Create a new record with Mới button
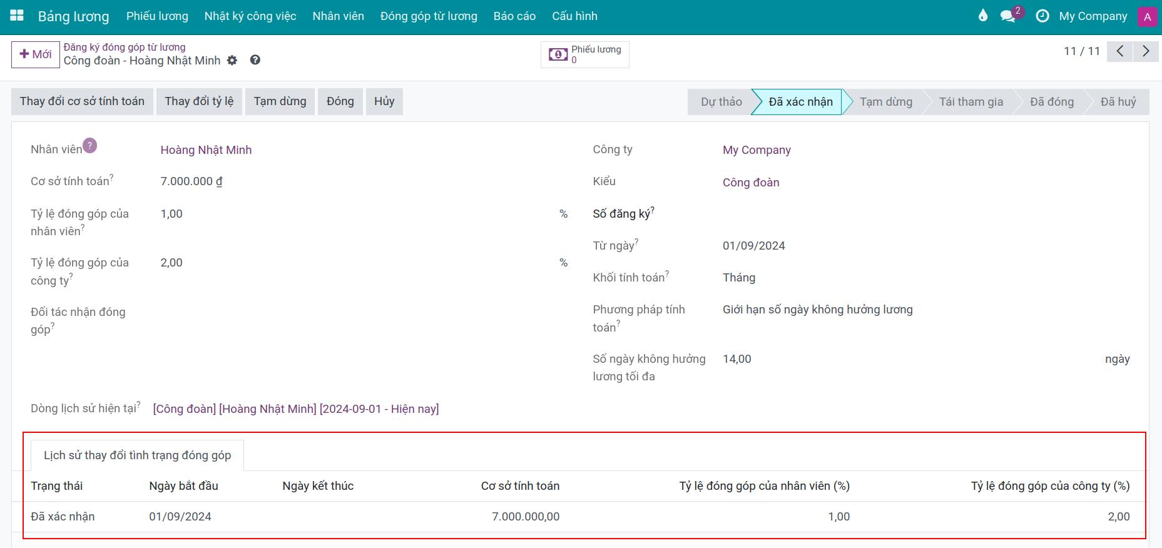Viewport: 1162px width, 548px height. pyautogui.click(x=36, y=54)
